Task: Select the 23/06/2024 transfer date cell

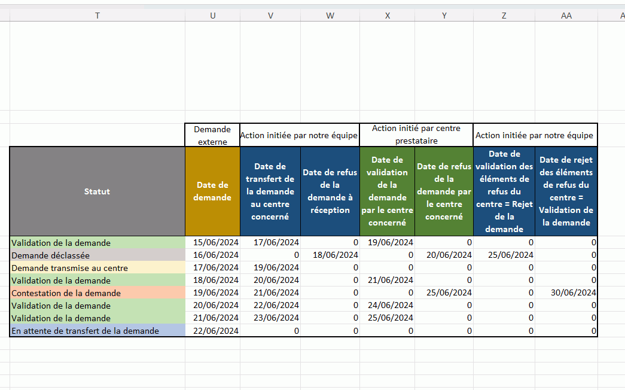Action: pos(270,318)
